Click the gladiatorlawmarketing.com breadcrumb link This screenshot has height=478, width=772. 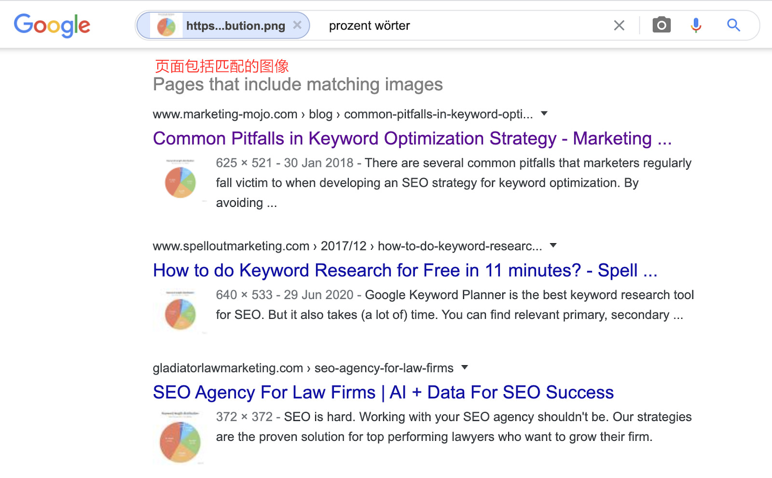(226, 368)
